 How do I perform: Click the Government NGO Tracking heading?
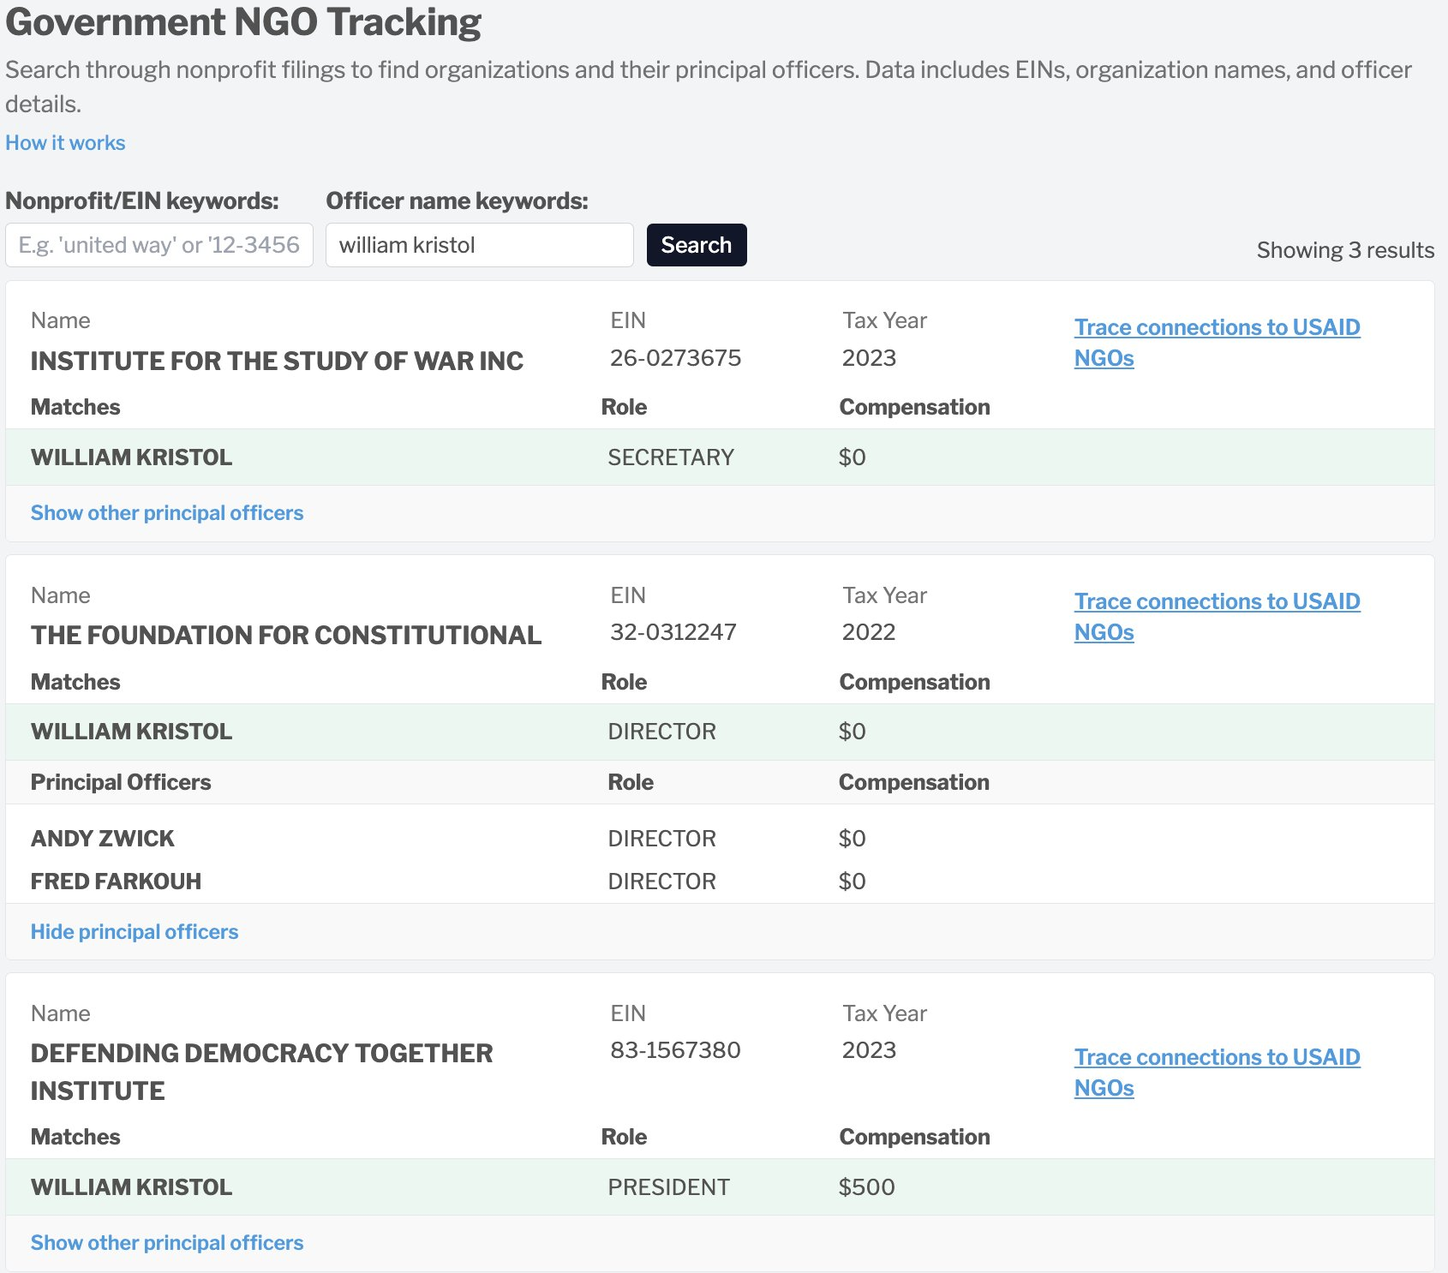pyautogui.click(x=243, y=22)
